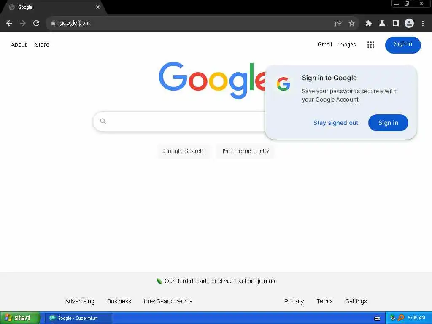Open the Google apps grid
This screenshot has width=432, height=324.
coord(370,45)
